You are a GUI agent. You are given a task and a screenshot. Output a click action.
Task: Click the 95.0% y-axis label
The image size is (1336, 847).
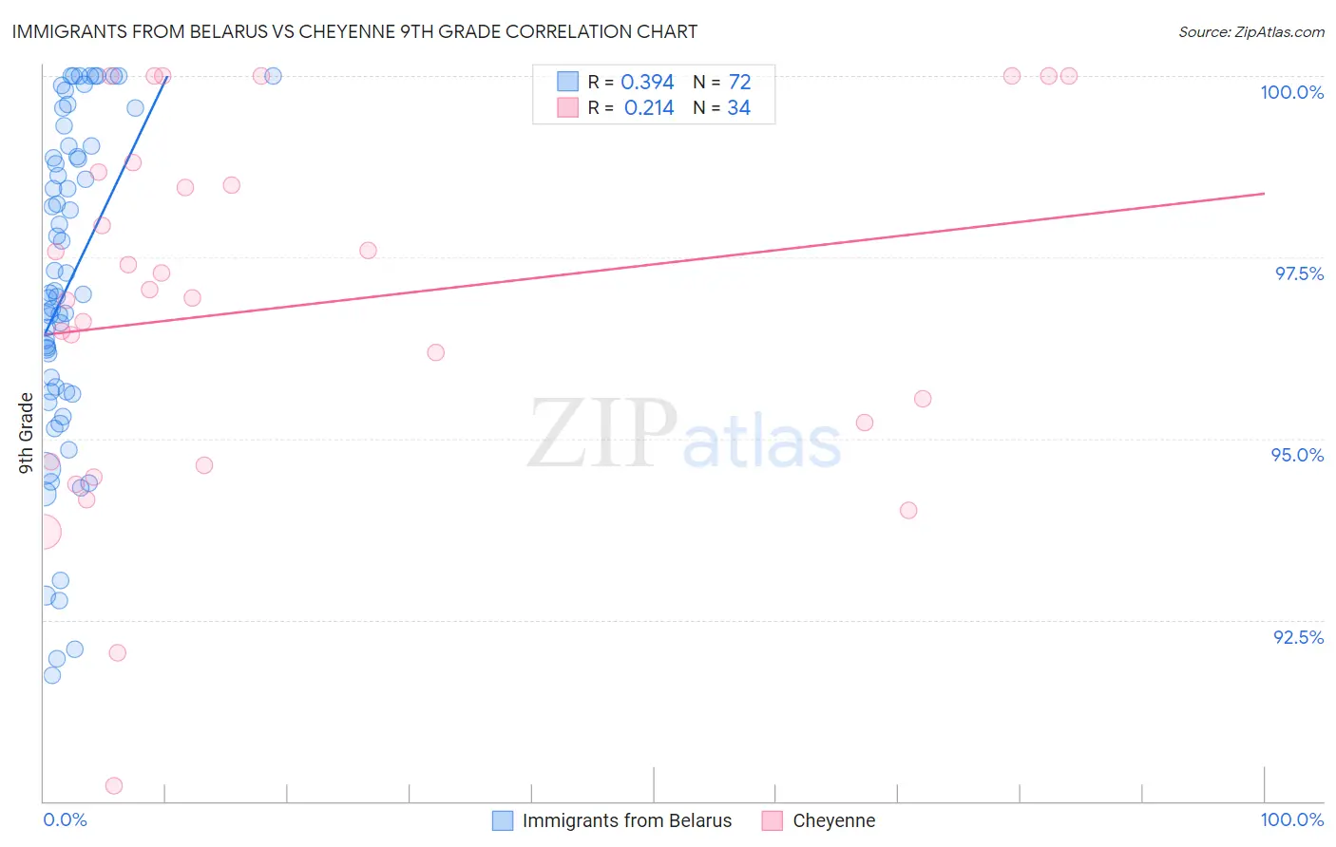click(1298, 455)
